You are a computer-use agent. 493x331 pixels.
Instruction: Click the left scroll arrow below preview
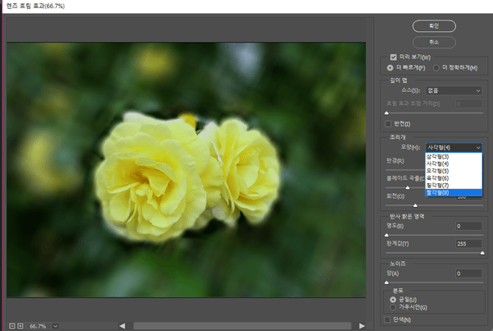[122, 325]
